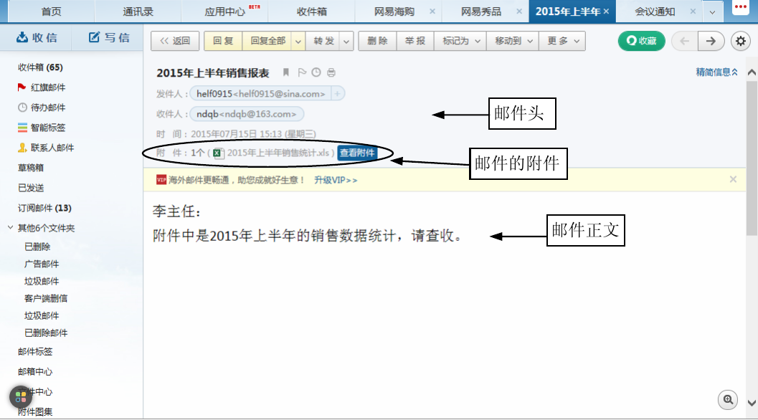The image size is (758, 420).
Task: Set a to-do reminder via the clock icon
Action: [316, 72]
